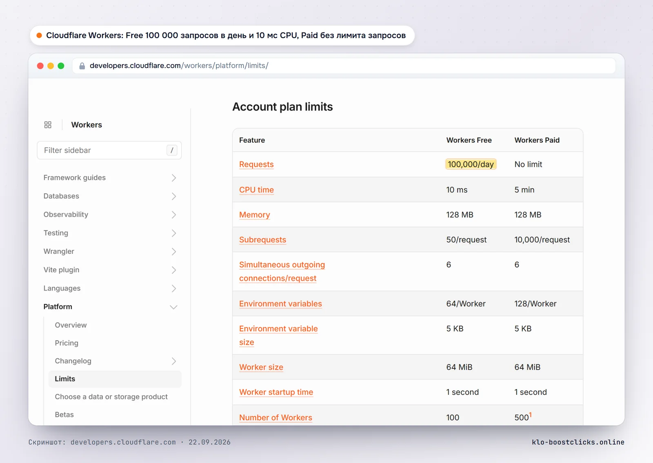Open the Environment variable size link

click(278, 336)
